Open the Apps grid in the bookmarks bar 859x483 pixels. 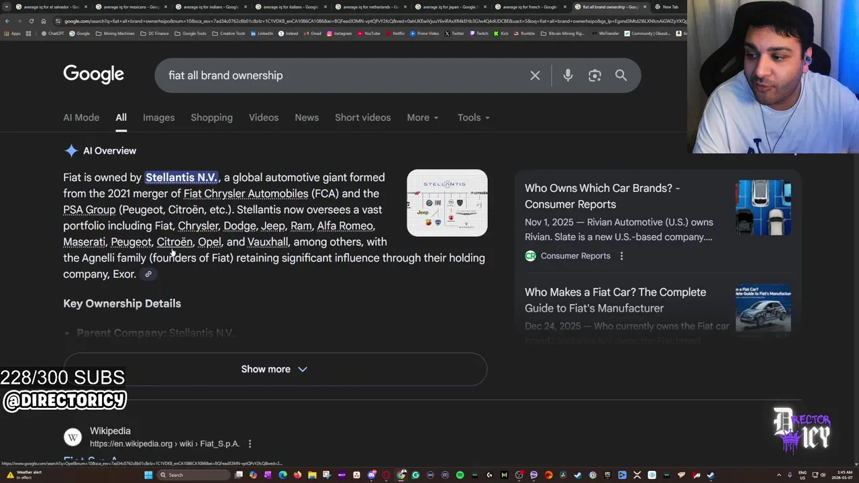12,34
